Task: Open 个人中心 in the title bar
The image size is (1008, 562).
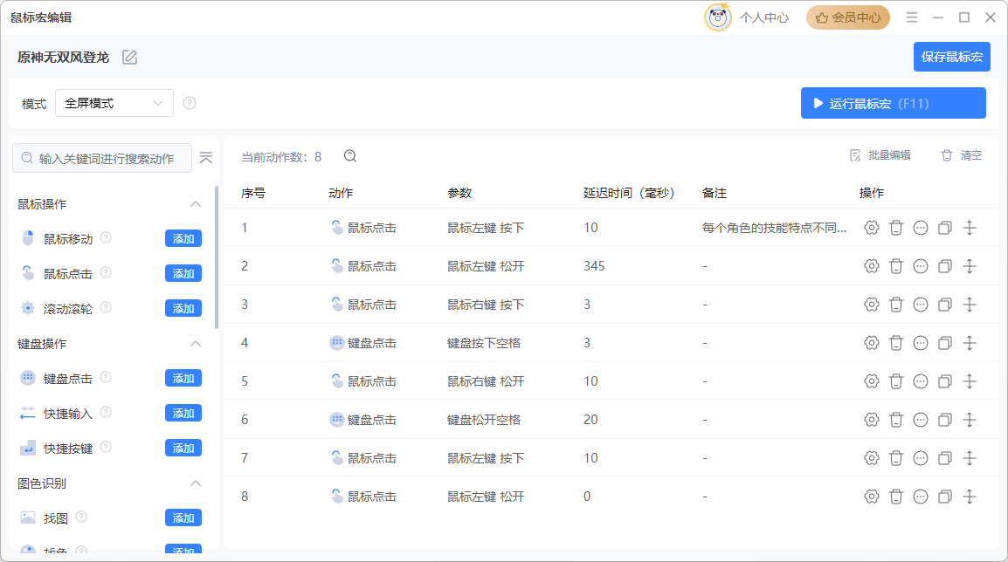Action: tap(763, 17)
